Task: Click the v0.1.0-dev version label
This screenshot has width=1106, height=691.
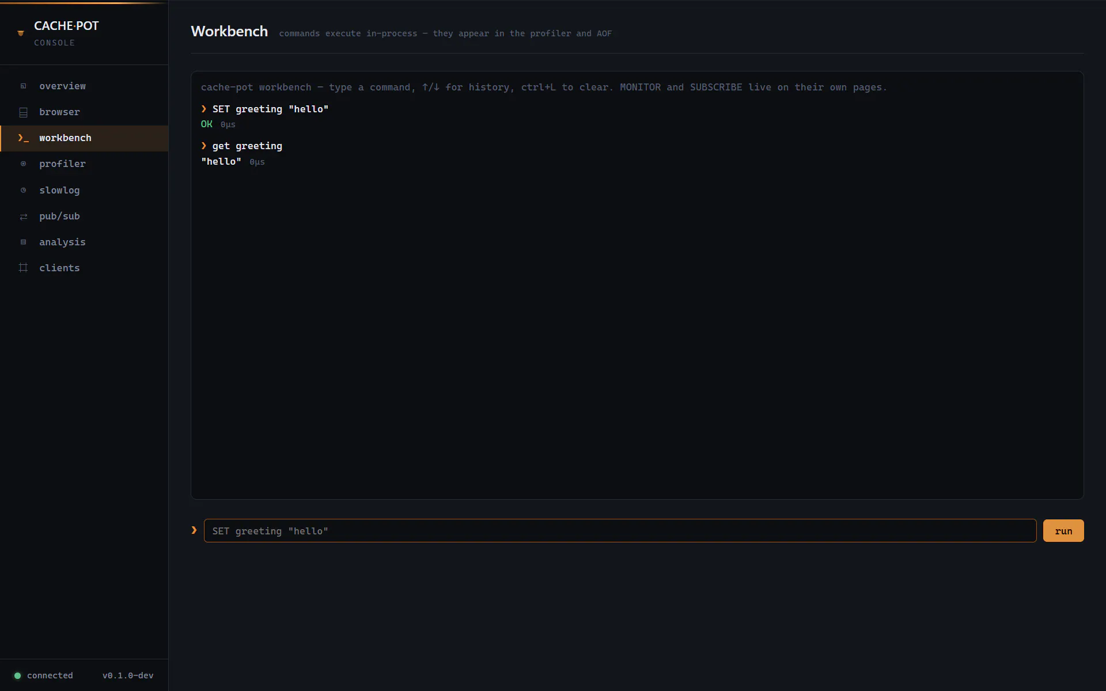Action: coord(128,675)
